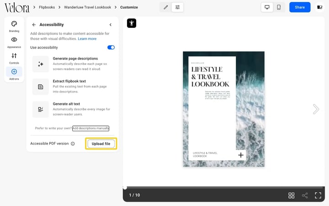Toggle the Use accessibility switch

111,47
